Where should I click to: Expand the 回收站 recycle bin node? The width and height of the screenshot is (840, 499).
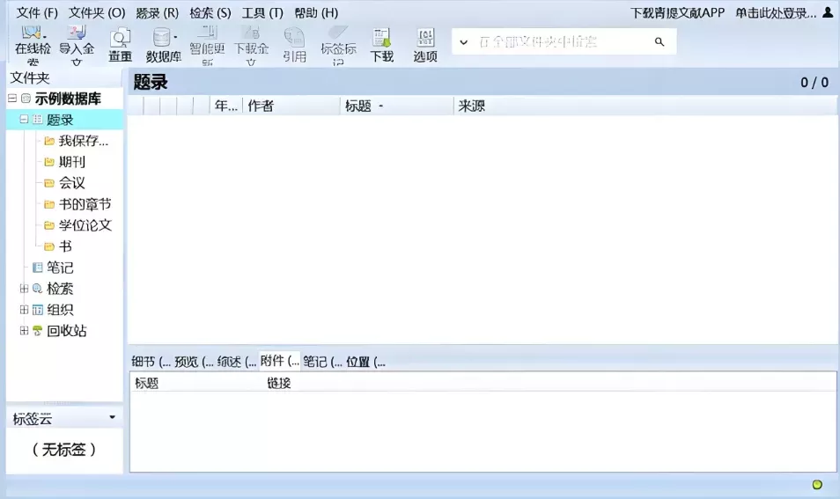click(x=25, y=331)
